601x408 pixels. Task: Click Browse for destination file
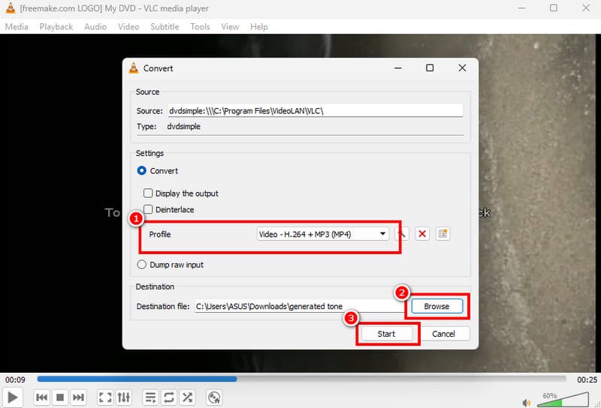[437, 306]
